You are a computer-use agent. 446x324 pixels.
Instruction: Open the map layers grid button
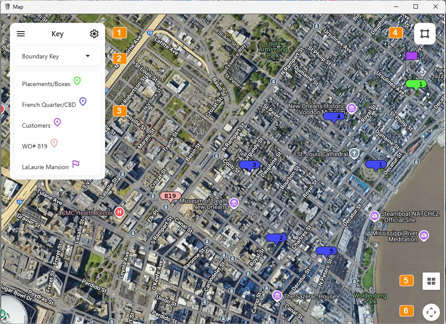[x=431, y=281]
